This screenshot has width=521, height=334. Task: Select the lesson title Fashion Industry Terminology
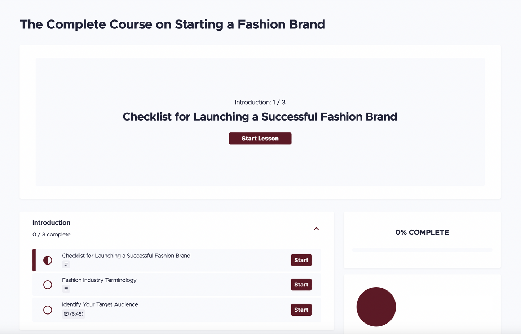click(99, 280)
